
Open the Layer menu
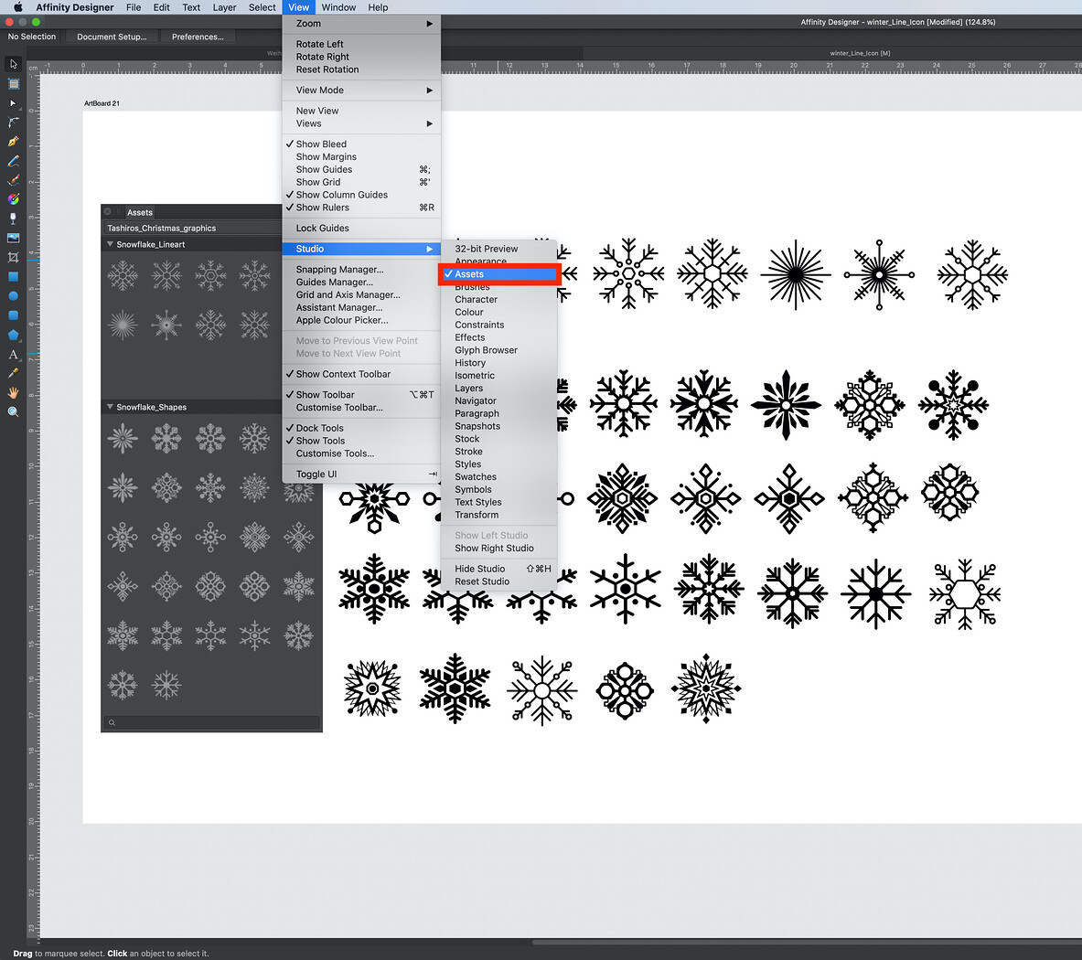pyautogui.click(x=224, y=7)
